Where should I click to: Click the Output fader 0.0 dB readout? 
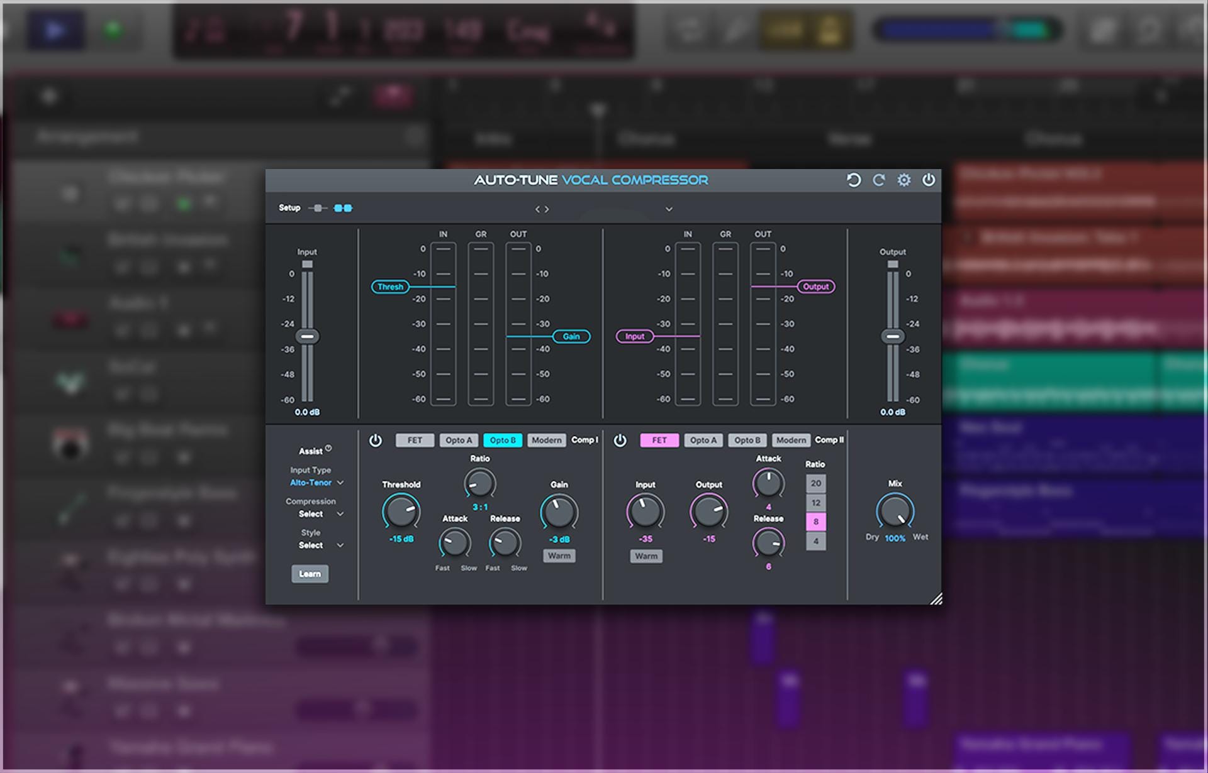(x=893, y=412)
